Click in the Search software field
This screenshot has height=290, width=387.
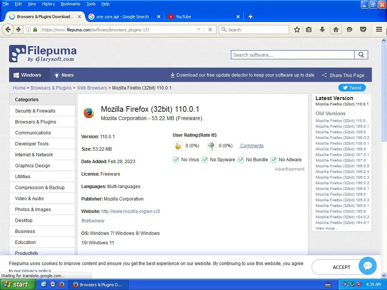[x=293, y=55]
